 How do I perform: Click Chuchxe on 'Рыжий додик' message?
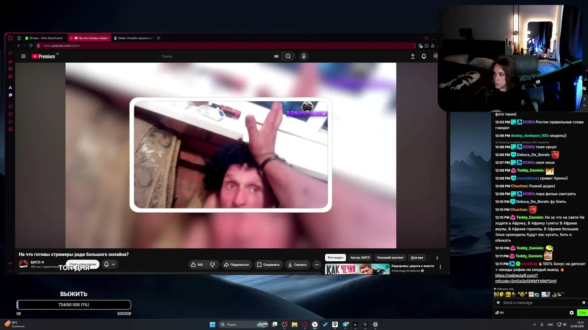coord(519,186)
